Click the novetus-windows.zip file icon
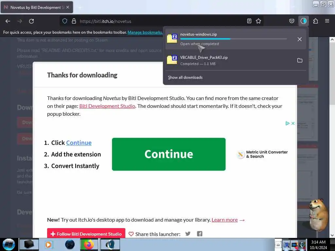Image resolution: width=335 pixels, height=251 pixels. (x=172, y=39)
